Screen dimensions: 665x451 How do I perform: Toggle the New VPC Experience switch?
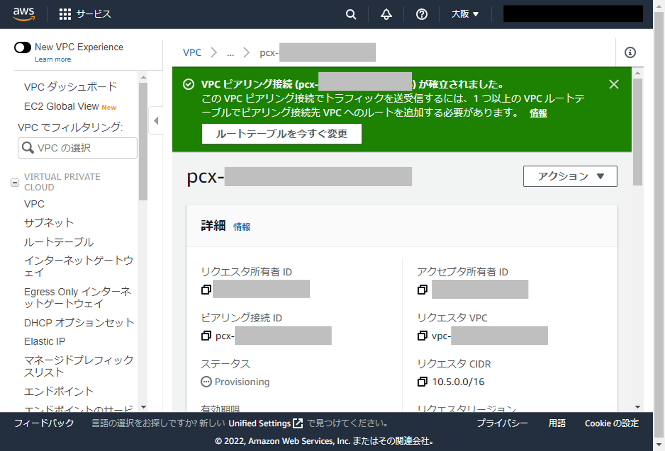23,47
